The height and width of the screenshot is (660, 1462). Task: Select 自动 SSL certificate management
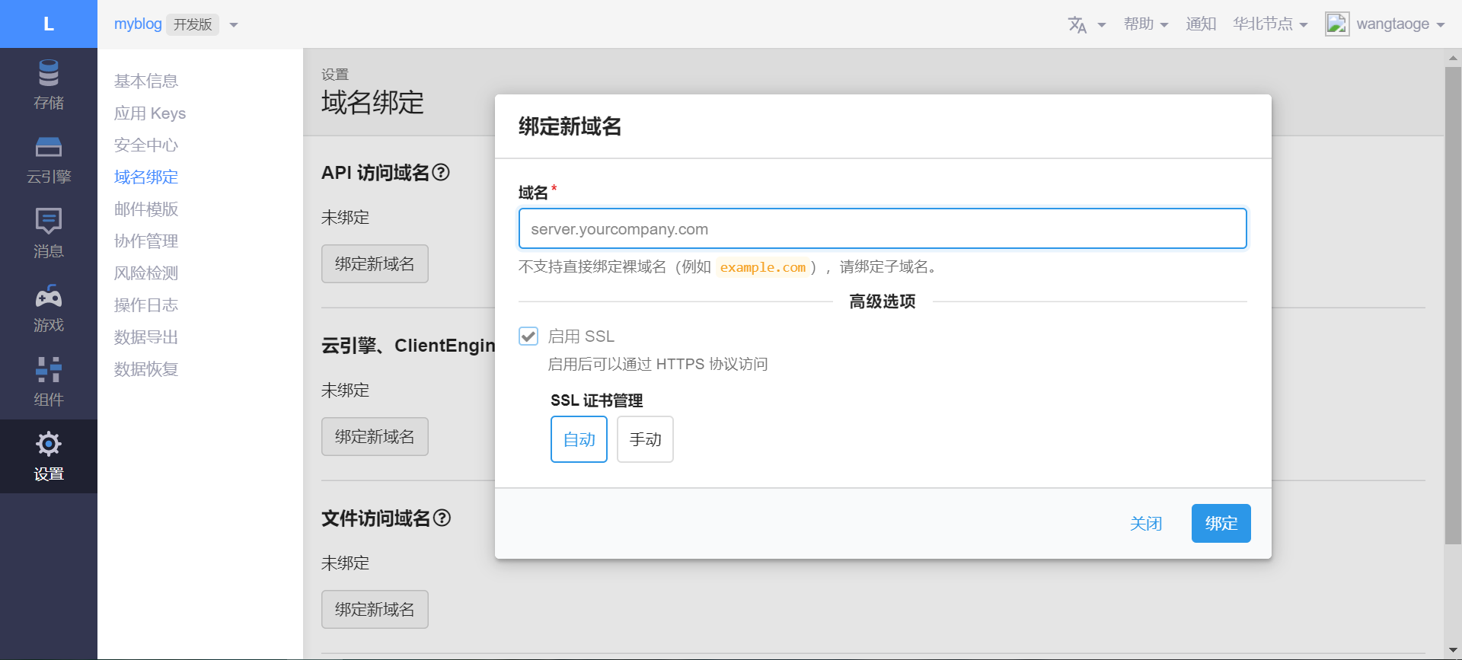coord(579,439)
